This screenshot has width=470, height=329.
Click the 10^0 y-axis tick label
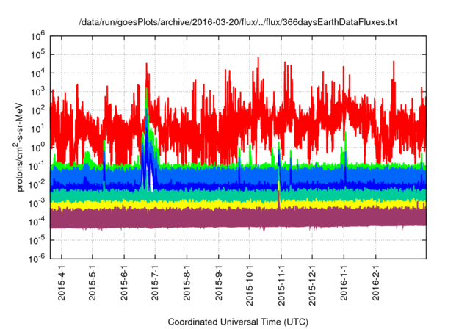tap(39, 146)
